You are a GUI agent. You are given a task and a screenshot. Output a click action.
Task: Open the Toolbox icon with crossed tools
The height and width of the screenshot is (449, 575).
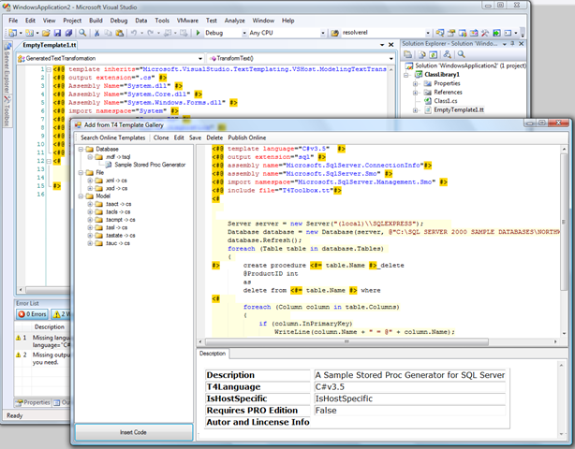coord(485,33)
